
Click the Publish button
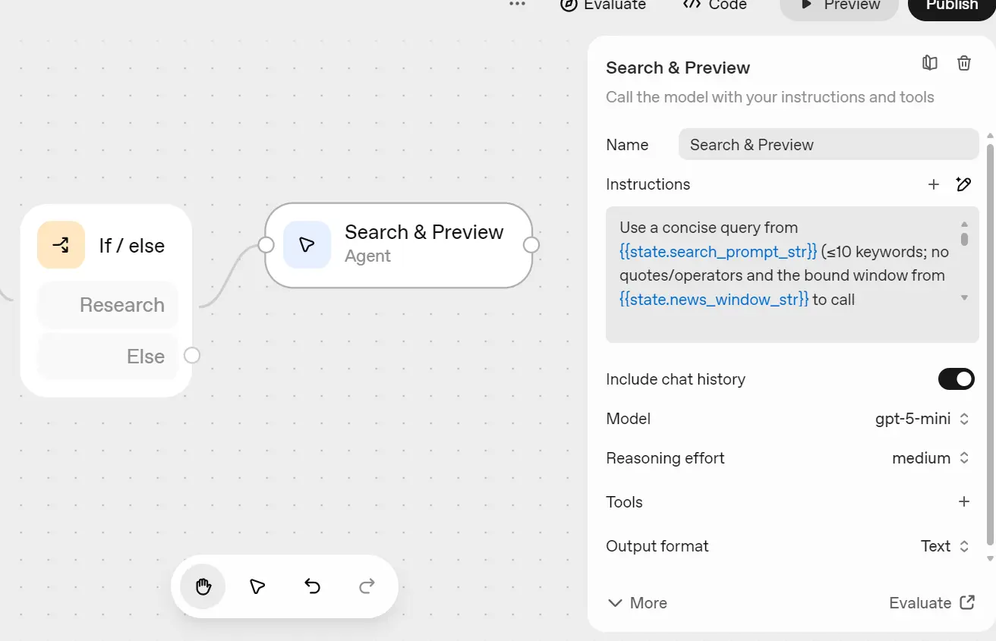pyautogui.click(x=951, y=6)
